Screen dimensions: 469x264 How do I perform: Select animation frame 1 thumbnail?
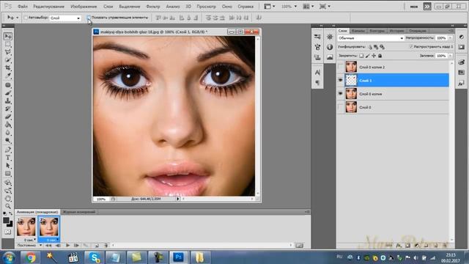click(26, 227)
